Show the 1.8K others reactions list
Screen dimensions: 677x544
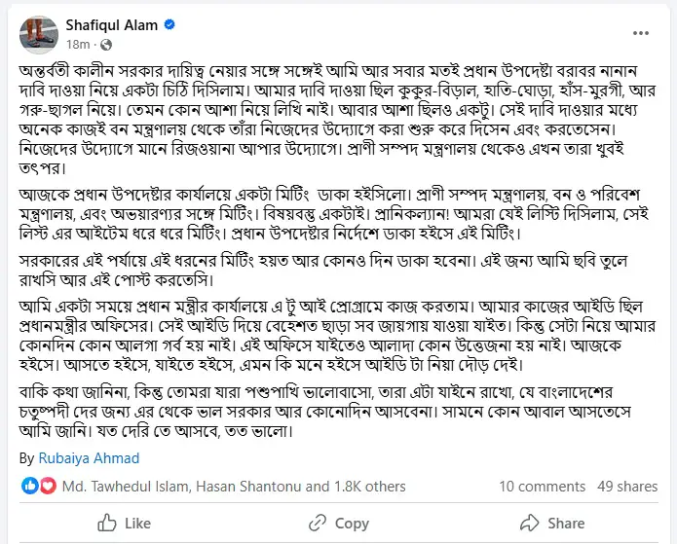tap(370, 487)
